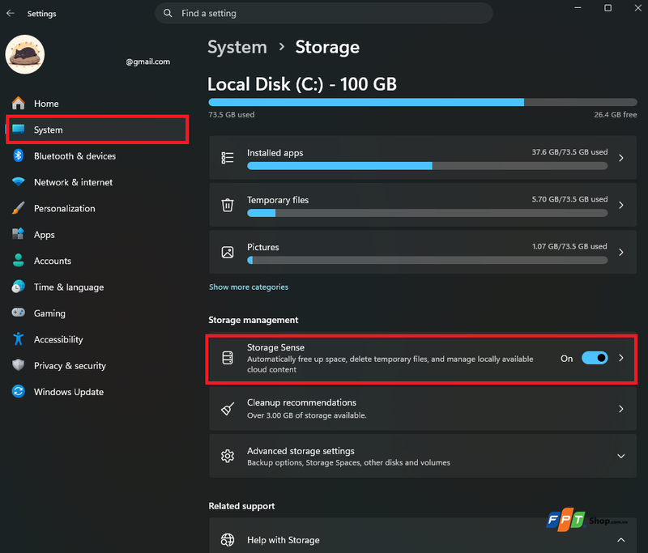Open Pictures details chevron
Image resolution: width=648 pixels, height=553 pixels.
coord(620,252)
